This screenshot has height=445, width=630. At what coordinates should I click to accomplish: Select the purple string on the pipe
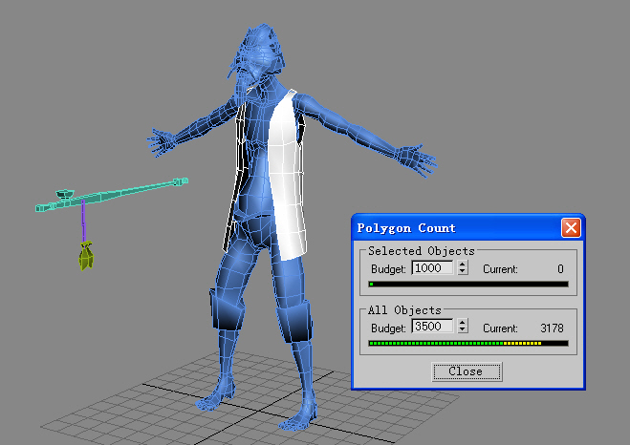click(83, 224)
